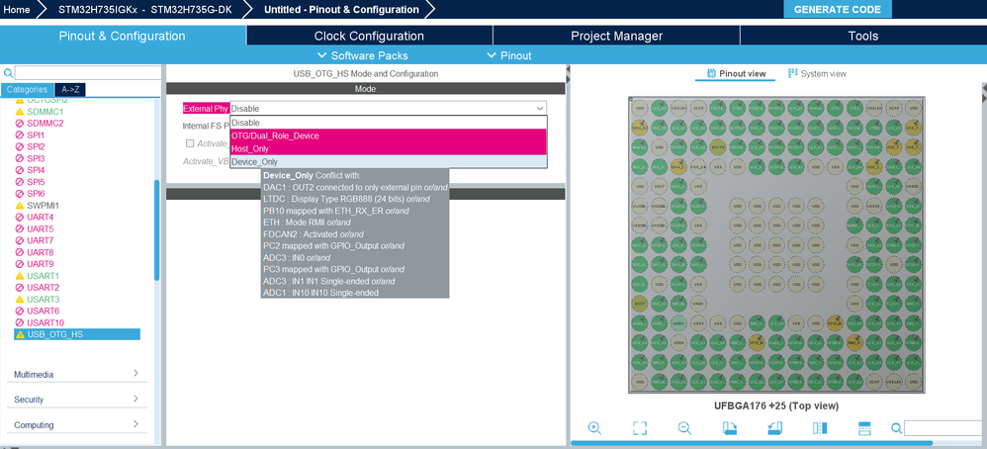987x449 pixels.
Task: Choose Host_Only in the External Phy list
Action: pyautogui.click(x=389, y=148)
